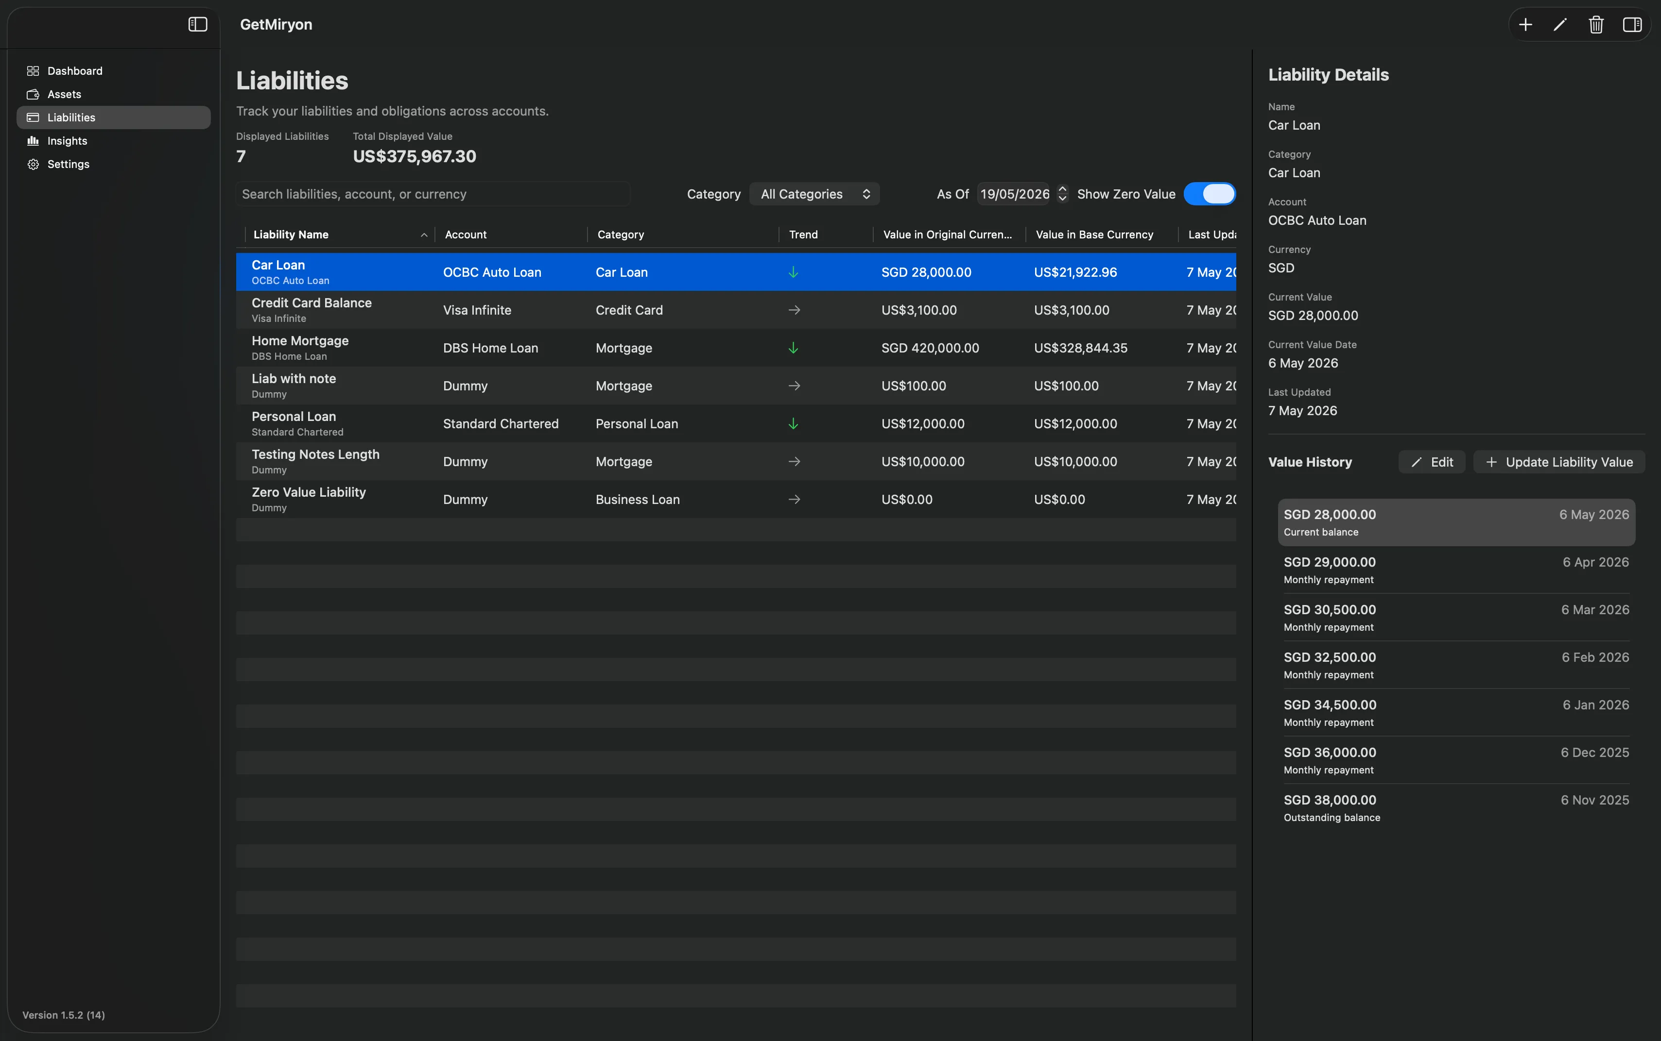Open Settings in sidebar

pos(114,165)
